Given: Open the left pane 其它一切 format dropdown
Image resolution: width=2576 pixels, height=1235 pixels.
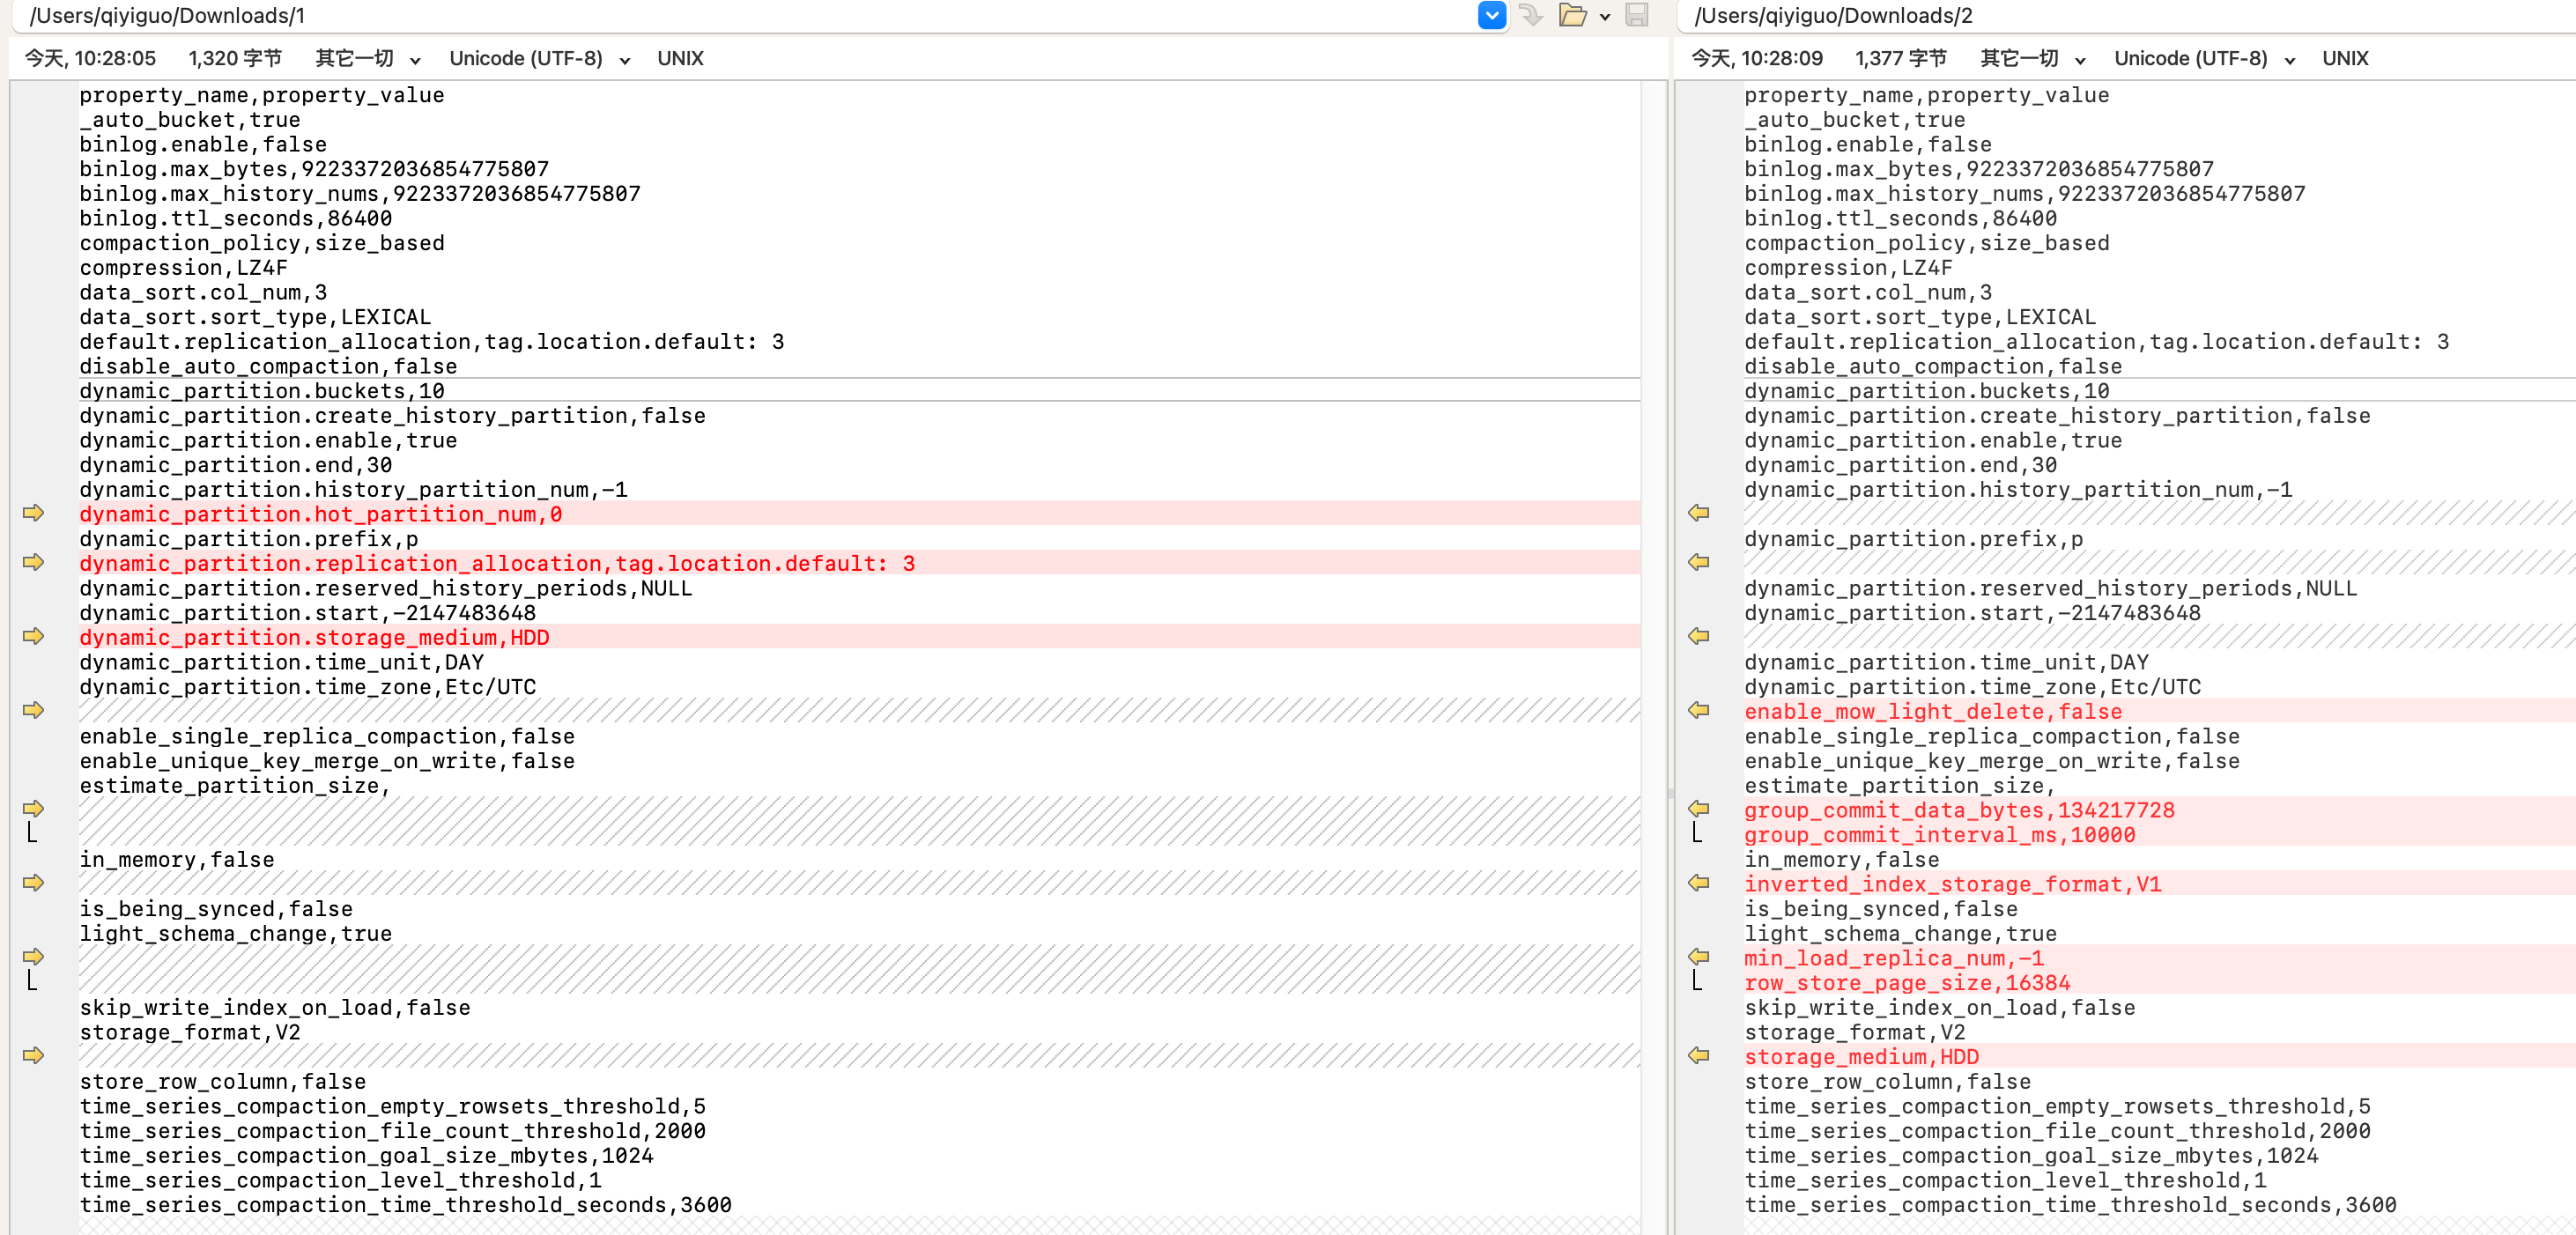Looking at the screenshot, I should tap(367, 59).
